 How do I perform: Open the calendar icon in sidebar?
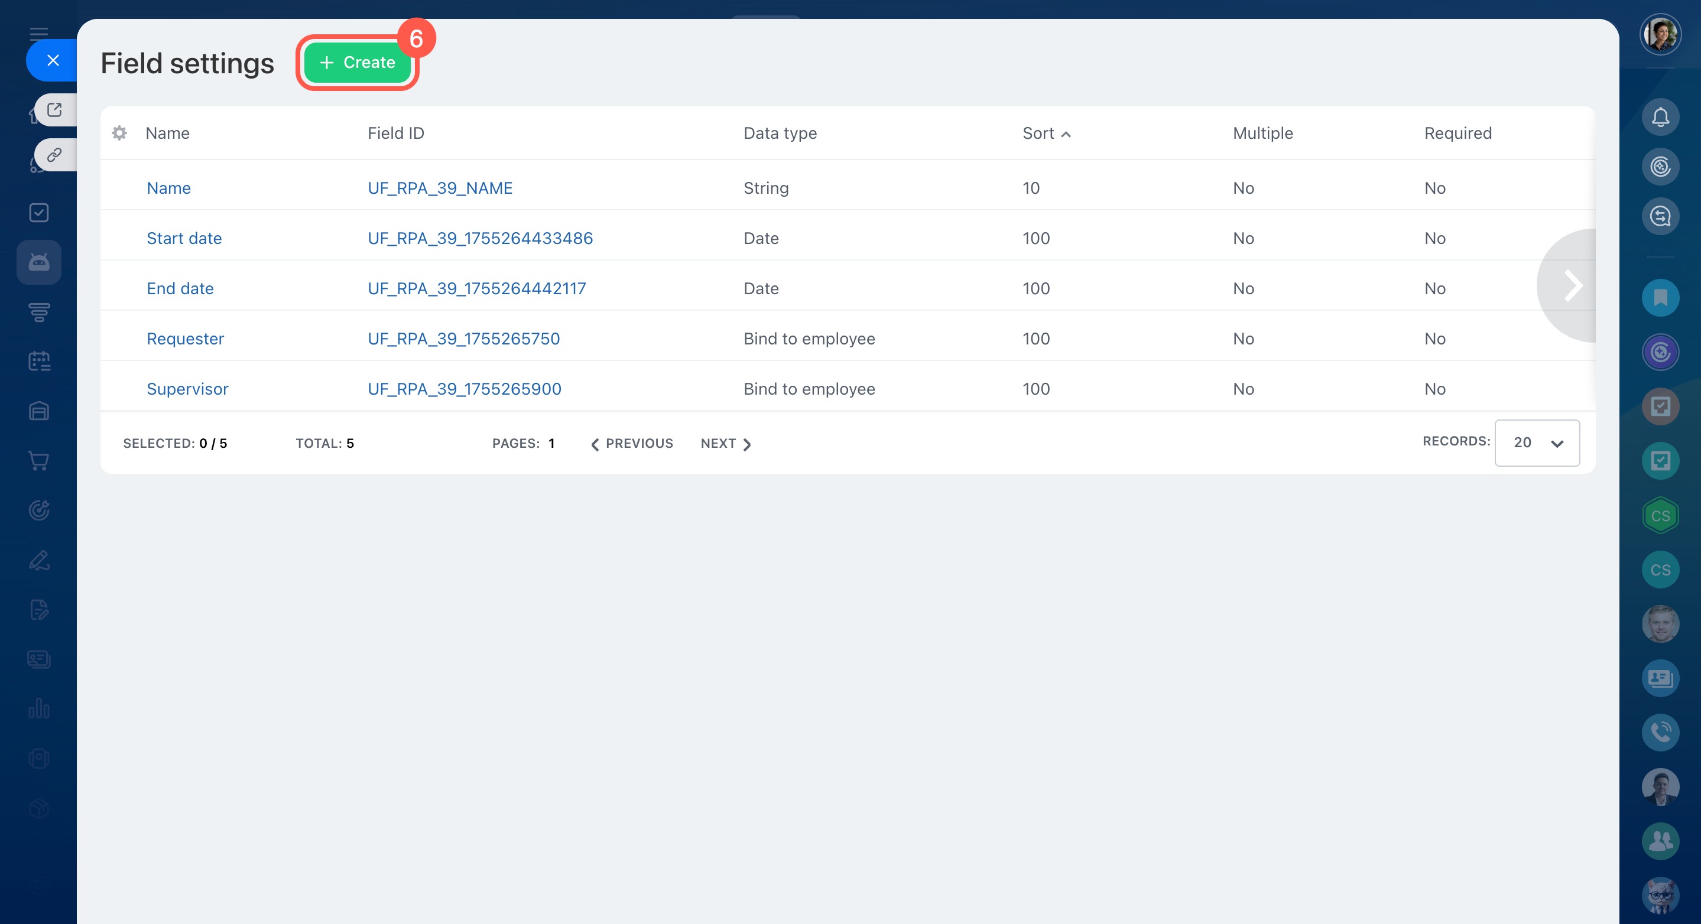point(39,361)
